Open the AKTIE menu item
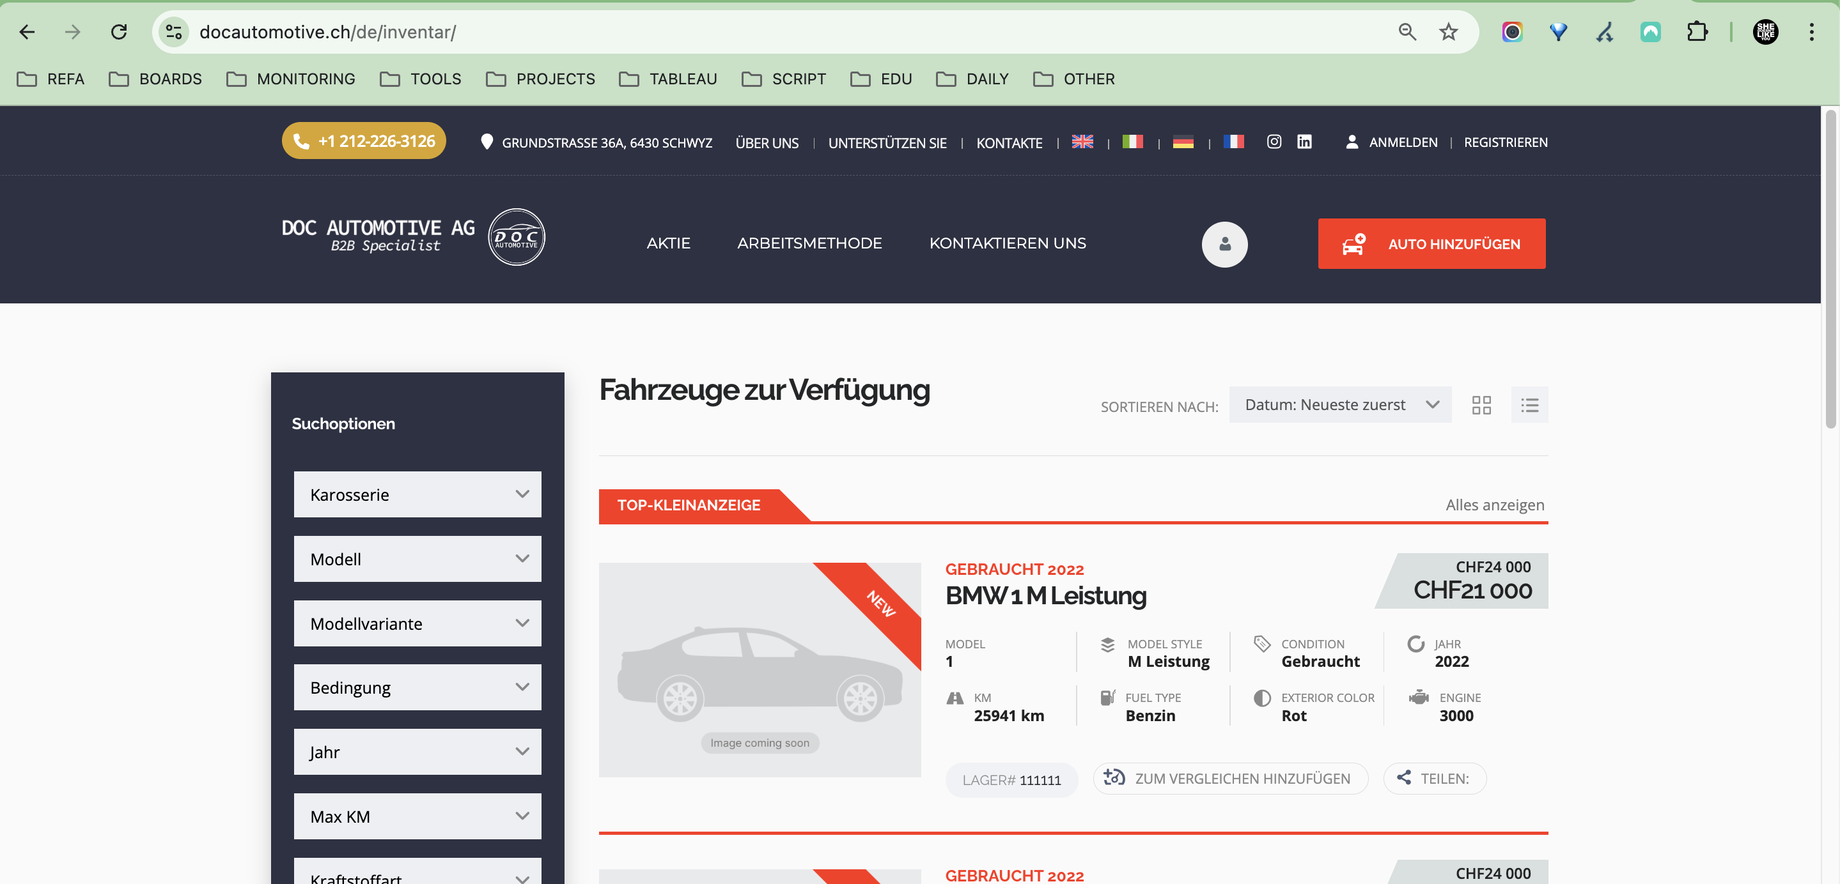Screen dimensions: 1840x884 point(668,243)
